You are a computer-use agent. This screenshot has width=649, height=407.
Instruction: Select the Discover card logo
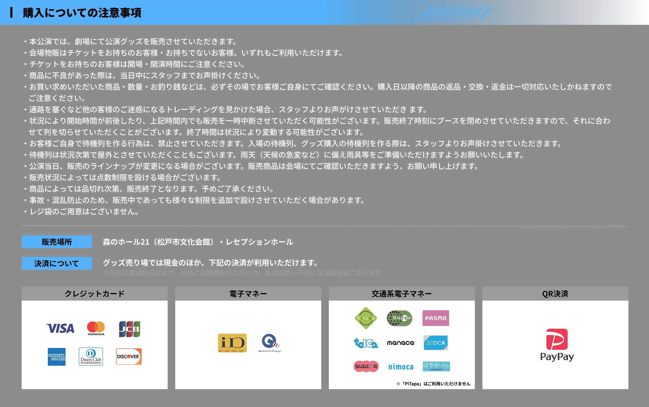click(x=129, y=357)
